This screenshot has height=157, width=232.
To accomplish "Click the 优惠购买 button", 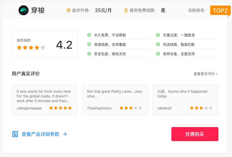I will click(x=195, y=134).
